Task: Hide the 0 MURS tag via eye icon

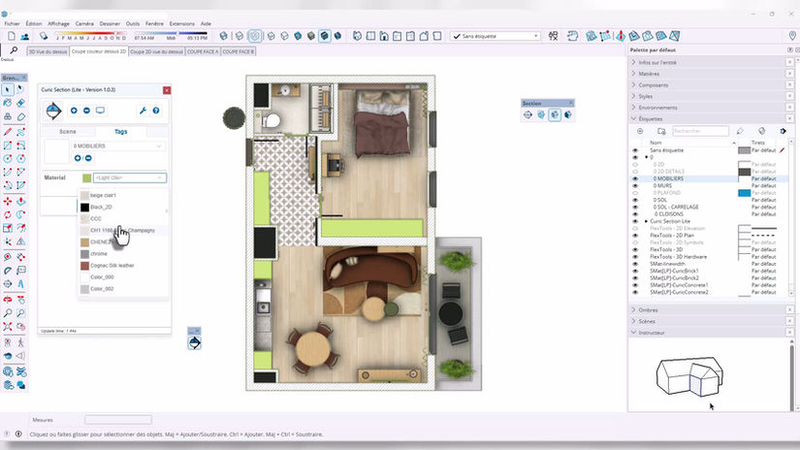Action: 635,186
